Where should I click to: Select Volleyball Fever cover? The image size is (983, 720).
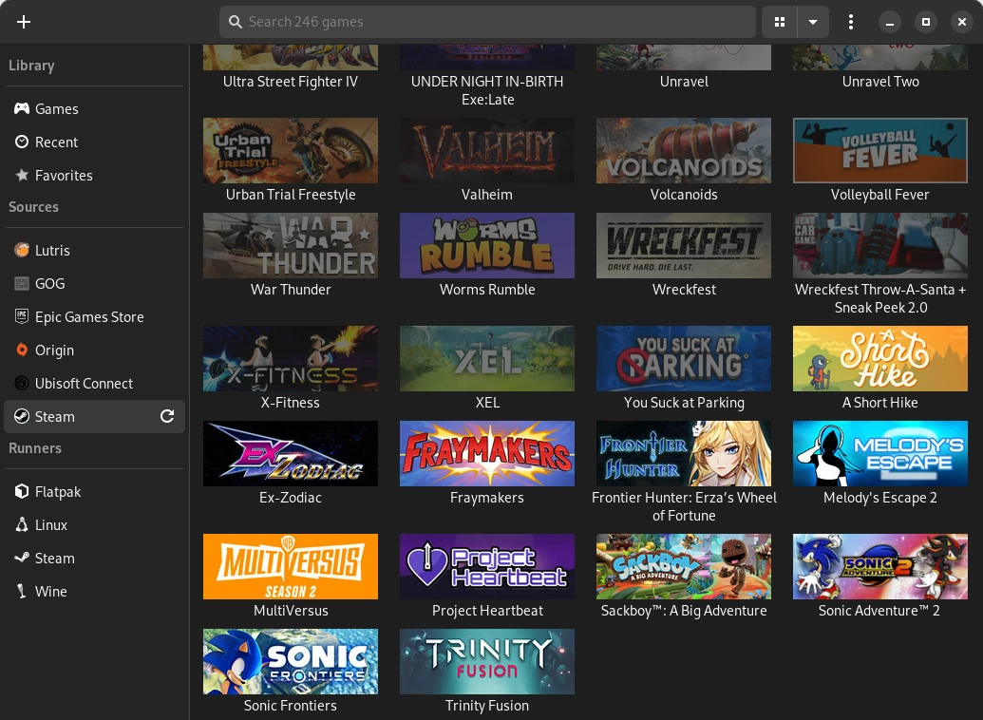tap(880, 150)
